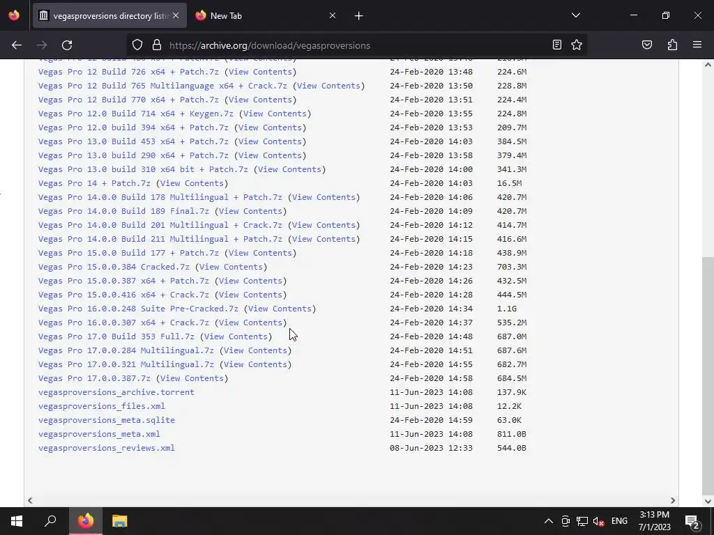This screenshot has width=714, height=535.
Task: Click the scrollbar down arrow
Action: [x=708, y=502]
